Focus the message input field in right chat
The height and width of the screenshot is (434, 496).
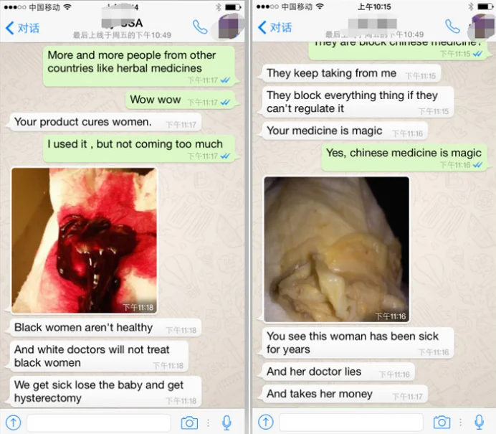point(351,422)
